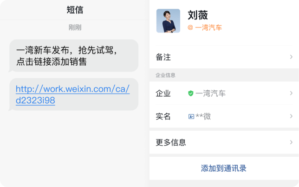Click the 刚刚 timestamp label
Image resolution: width=299 pixels, height=187 pixels.
pos(75,27)
